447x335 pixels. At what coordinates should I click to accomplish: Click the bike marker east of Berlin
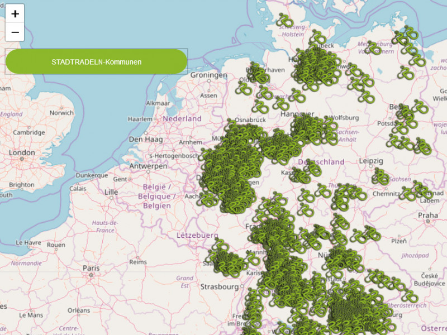click(420, 107)
